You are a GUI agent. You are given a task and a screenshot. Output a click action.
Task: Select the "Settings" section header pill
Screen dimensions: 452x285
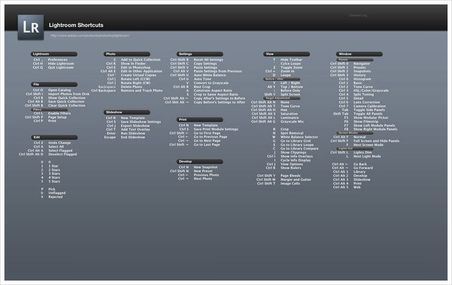pos(200,54)
